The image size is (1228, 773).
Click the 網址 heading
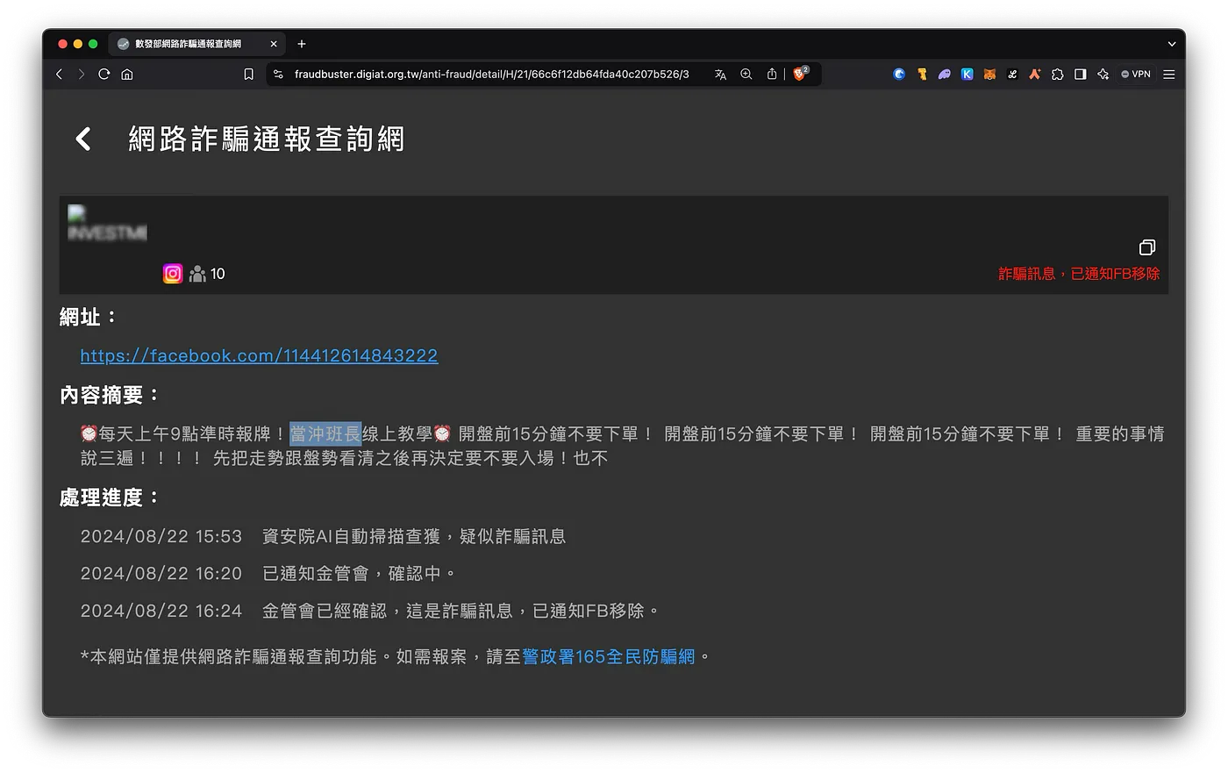click(x=88, y=317)
